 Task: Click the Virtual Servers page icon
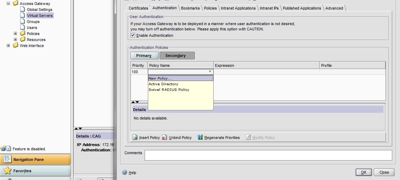pyautogui.click(x=22, y=15)
